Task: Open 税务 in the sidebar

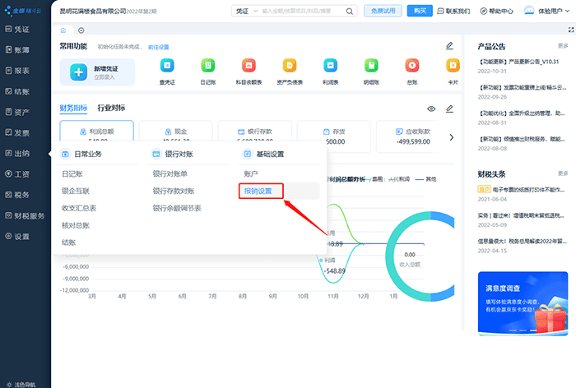Action: [x=17, y=195]
